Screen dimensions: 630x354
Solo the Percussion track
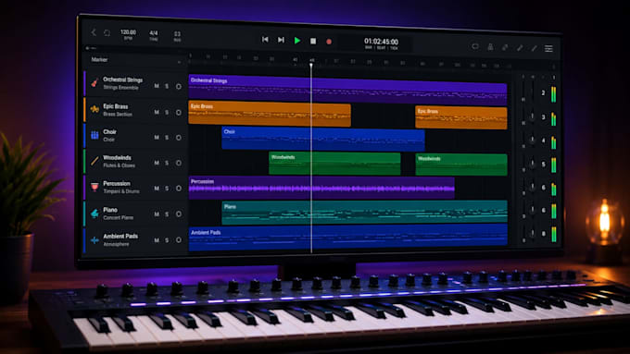167,189
